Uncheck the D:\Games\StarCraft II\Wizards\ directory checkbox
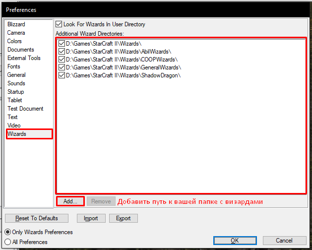The image size is (312, 250). point(62,43)
